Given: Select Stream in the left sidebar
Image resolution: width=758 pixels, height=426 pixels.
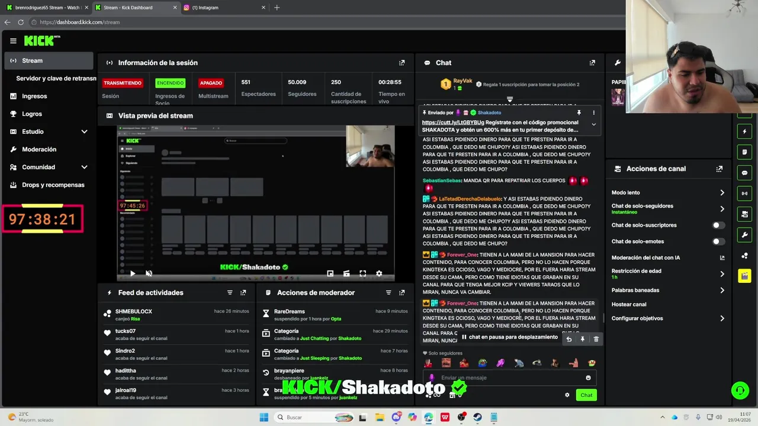Looking at the screenshot, I should pyautogui.click(x=49, y=60).
